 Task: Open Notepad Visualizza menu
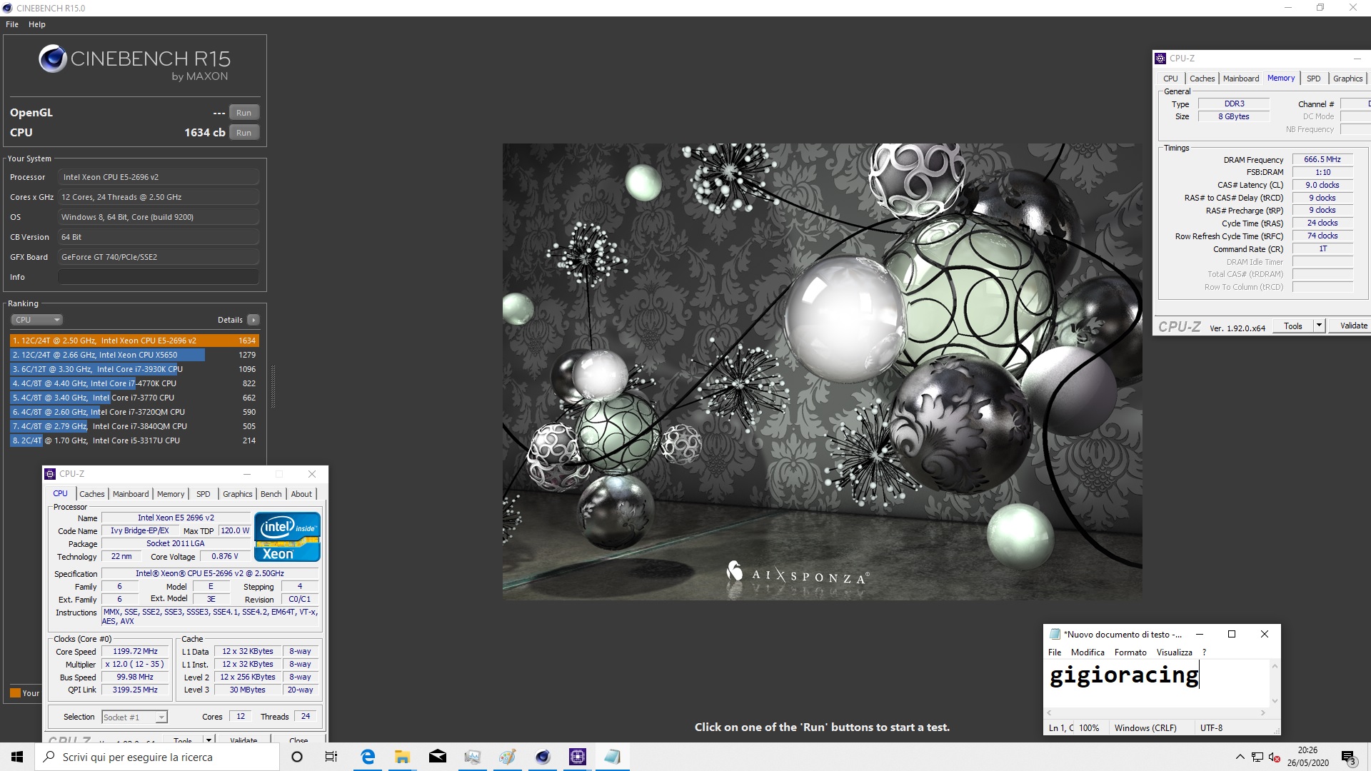point(1175,652)
